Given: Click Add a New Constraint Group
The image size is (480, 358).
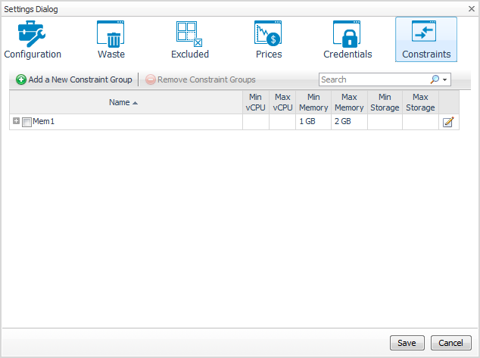Looking at the screenshot, I should point(74,80).
